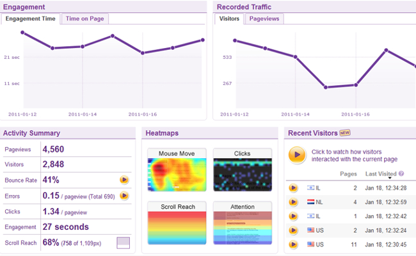Play the US visitor session with 11 pages

(293, 244)
